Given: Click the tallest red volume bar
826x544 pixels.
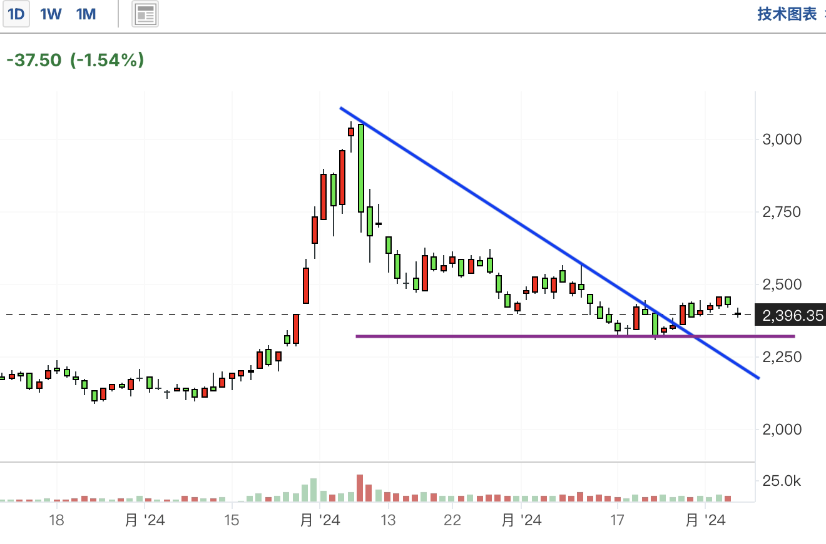Looking at the screenshot, I should click(360, 488).
